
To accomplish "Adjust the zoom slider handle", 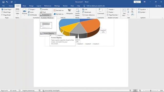I will 151,90.
